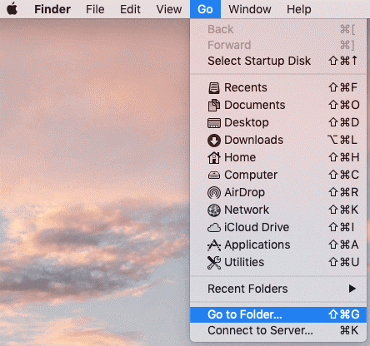Select the Select Startup Disk item
370x346 pixels.
pyautogui.click(x=278, y=61)
